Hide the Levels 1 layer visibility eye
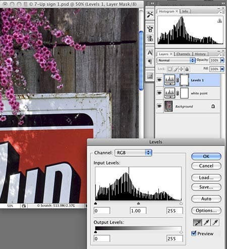Image resolution: width=227 pixels, height=249 pixels. [159, 80]
